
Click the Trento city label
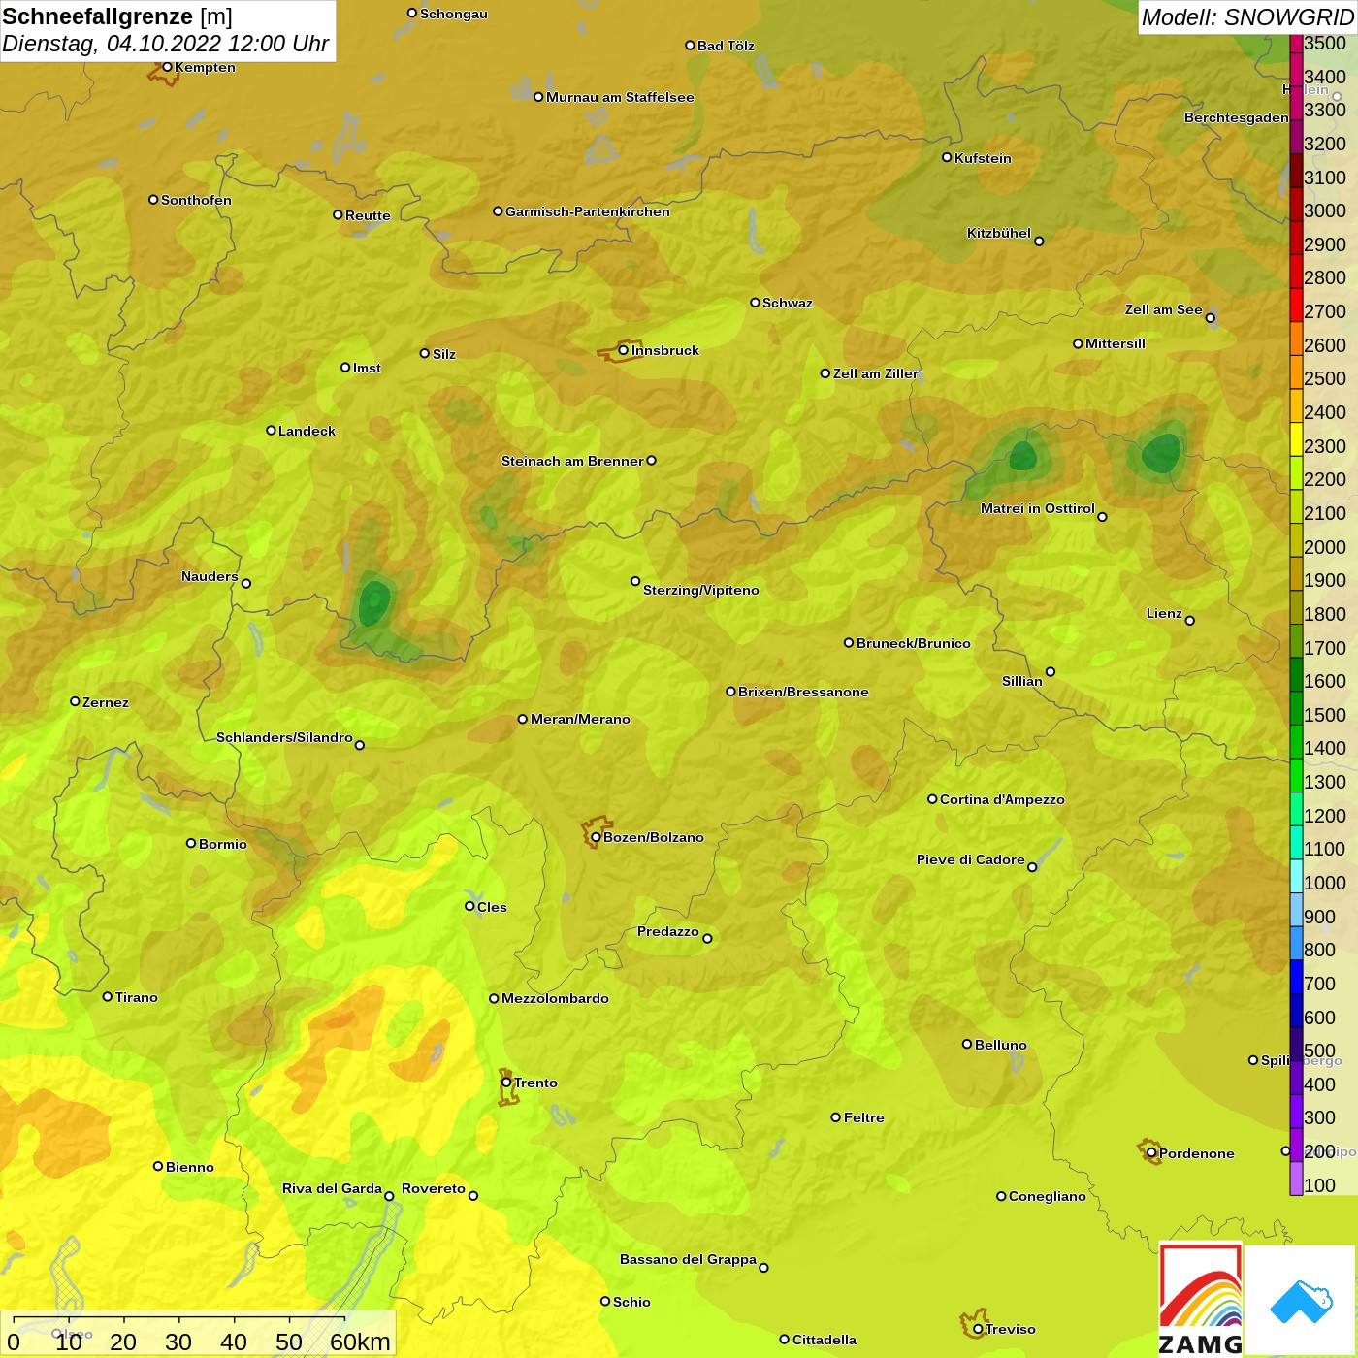(x=535, y=1083)
